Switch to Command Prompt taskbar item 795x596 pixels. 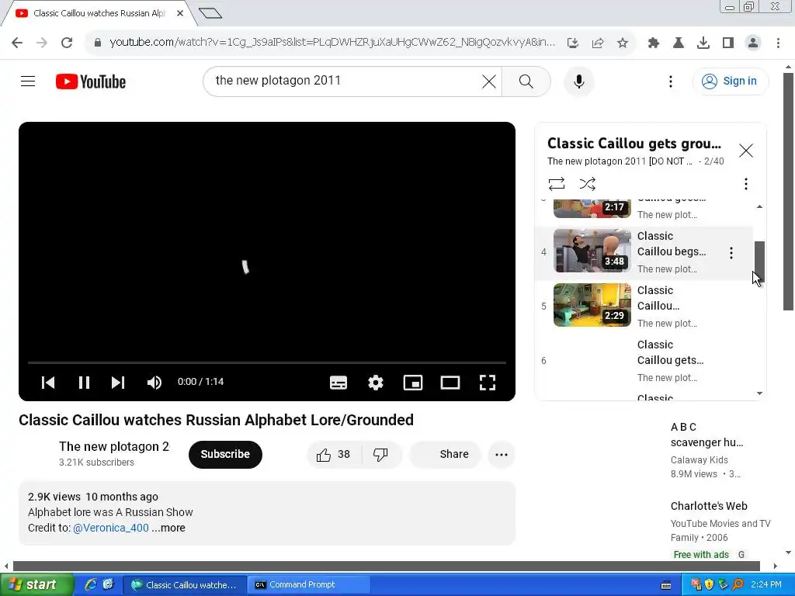[x=307, y=585]
